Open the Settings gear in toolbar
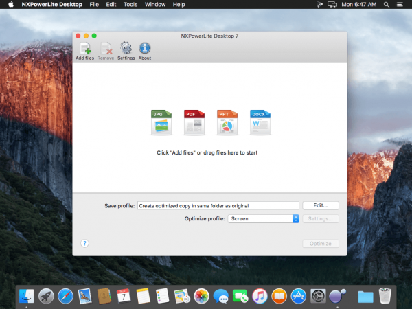The image size is (412, 309). (126, 51)
